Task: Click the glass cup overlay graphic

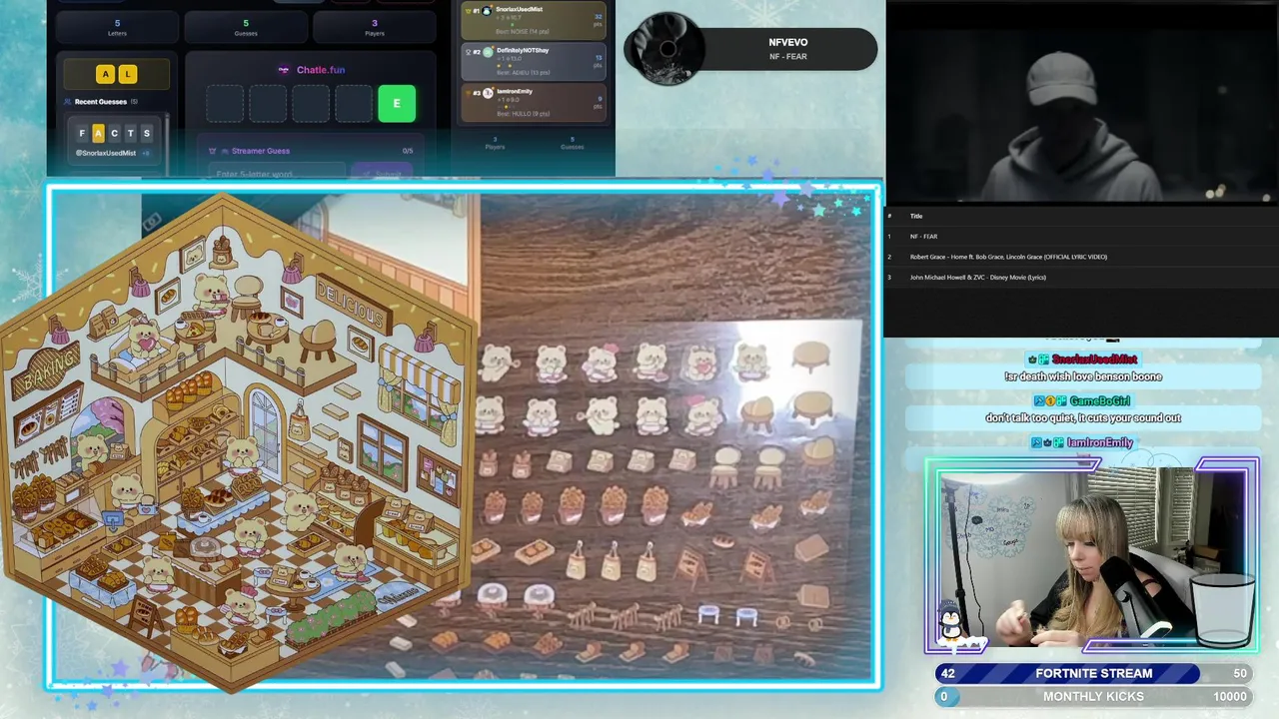Action: pos(1223,610)
